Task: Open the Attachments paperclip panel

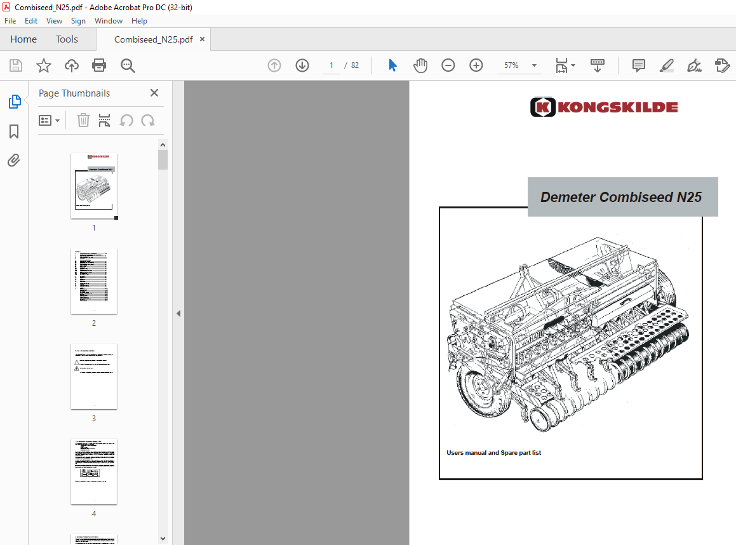Action: click(x=13, y=161)
